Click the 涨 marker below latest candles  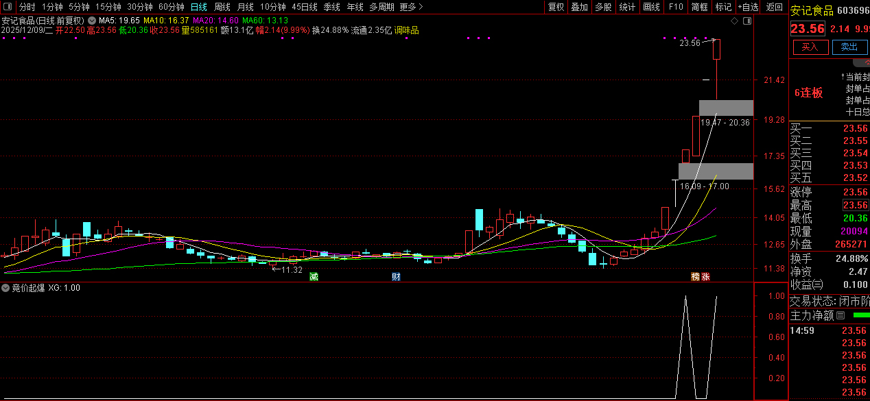coord(706,277)
